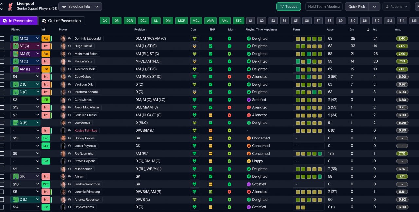419x212 pixels.
Task: Click Kostas Tsimikas's injury Inj status badge
Action: tap(46, 130)
